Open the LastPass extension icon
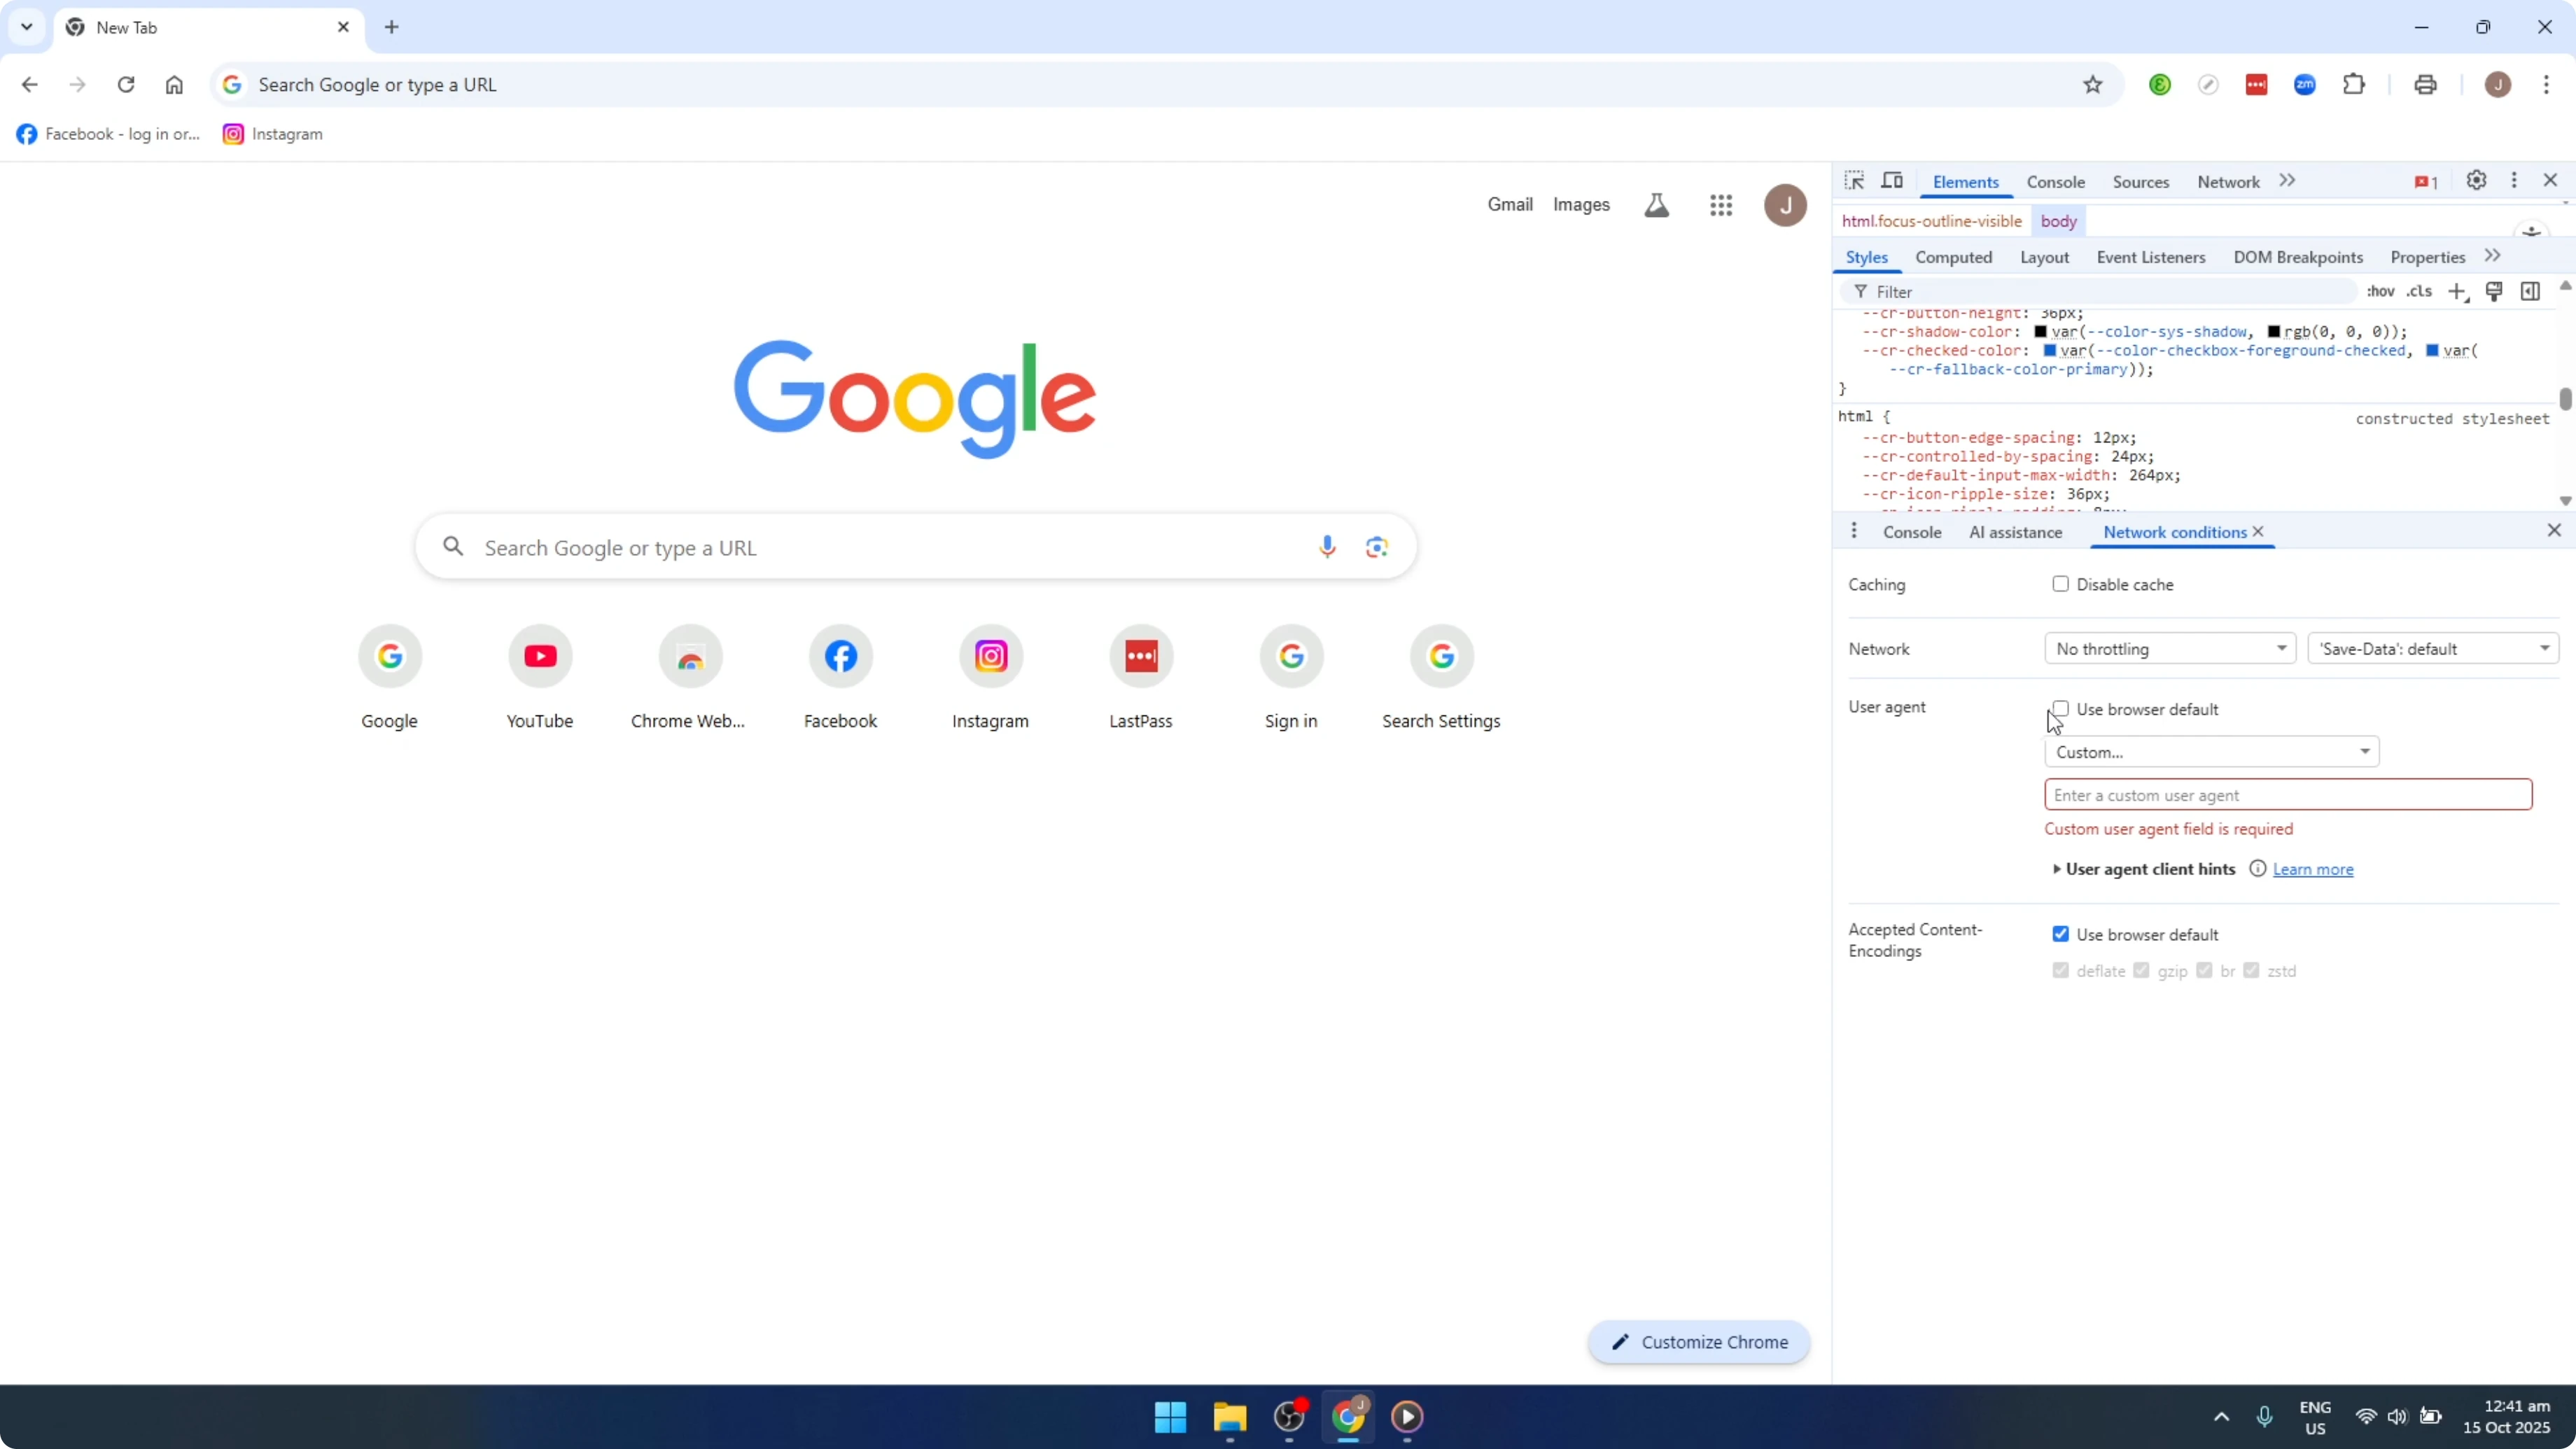The image size is (2576, 1449). pos(2257,84)
